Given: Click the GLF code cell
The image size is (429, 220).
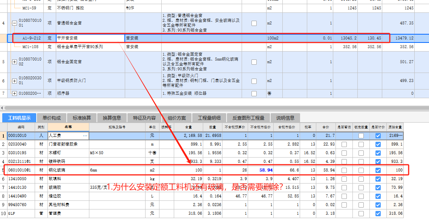Looking at the screenshot, I should pos(21,214).
